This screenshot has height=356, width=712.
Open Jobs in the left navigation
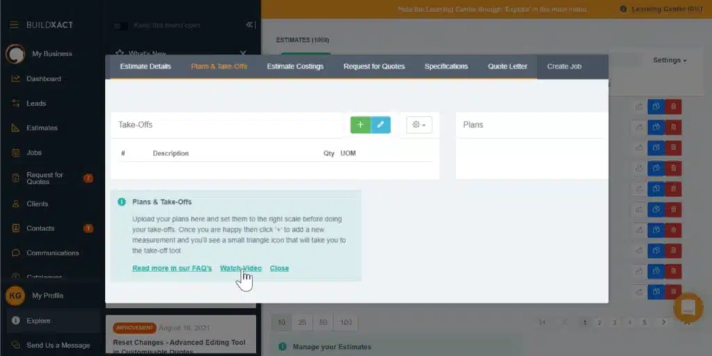pos(34,153)
